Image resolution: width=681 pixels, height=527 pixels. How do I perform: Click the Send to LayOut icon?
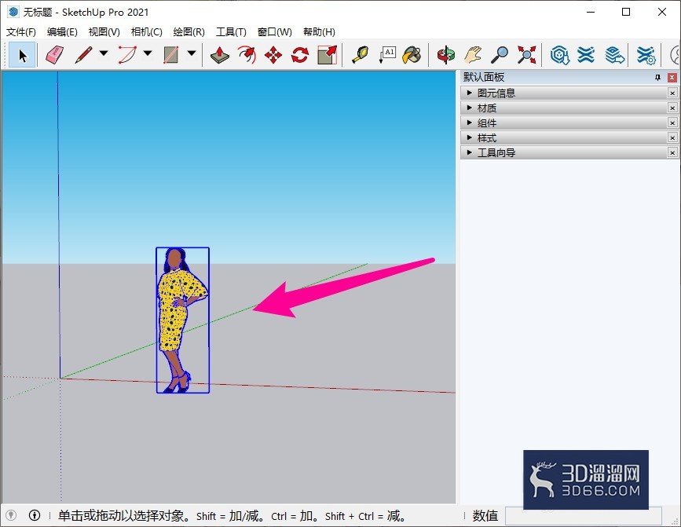[x=614, y=55]
